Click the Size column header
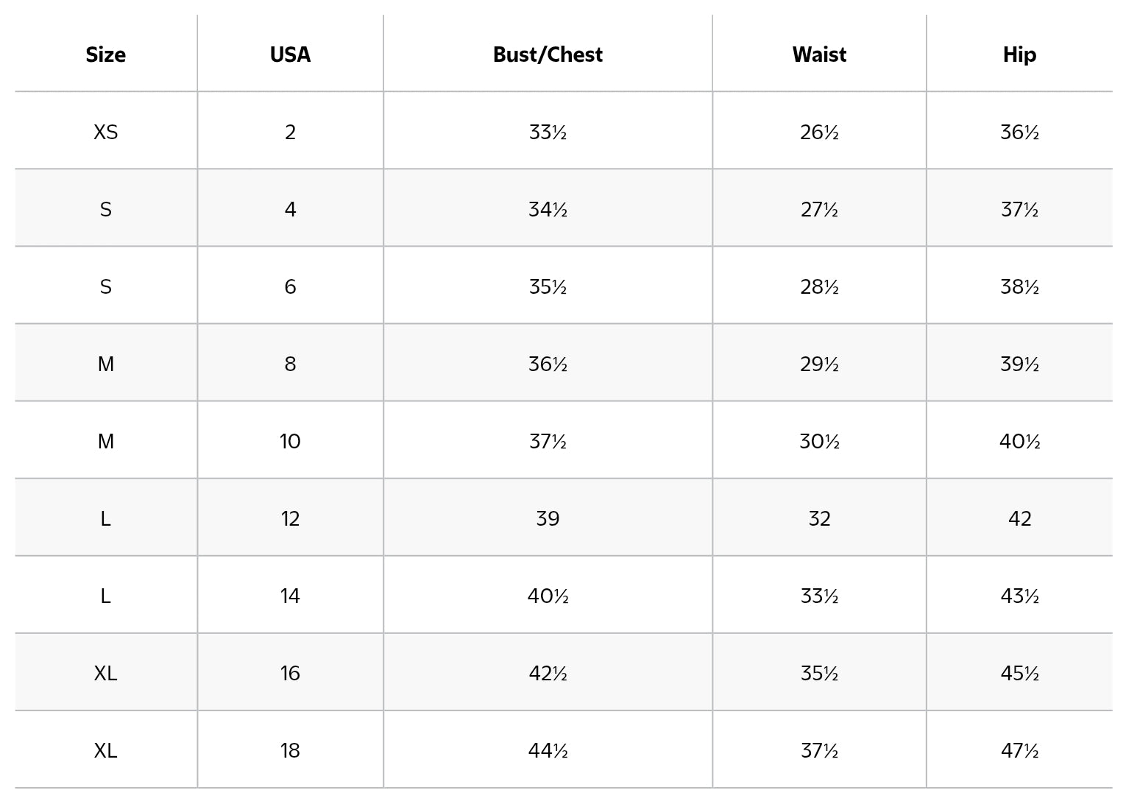 (x=105, y=54)
